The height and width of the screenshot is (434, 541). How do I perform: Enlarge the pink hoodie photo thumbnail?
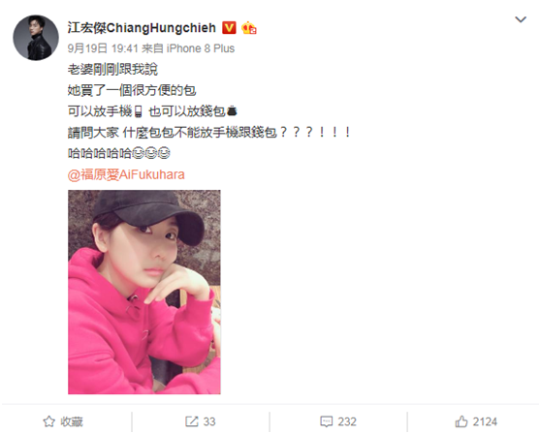(144, 292)
